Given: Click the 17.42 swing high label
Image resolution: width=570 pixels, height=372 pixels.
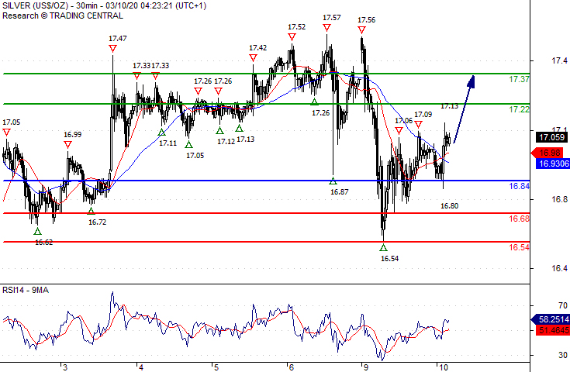Looking at the screenshot, I should (257, 47).
